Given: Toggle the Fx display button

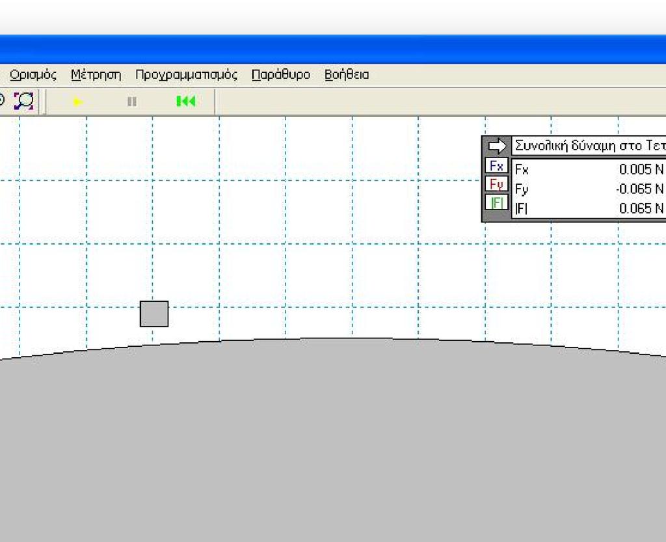Looking at the screenshot, I should pyautogui.click(x=496, y=166).
